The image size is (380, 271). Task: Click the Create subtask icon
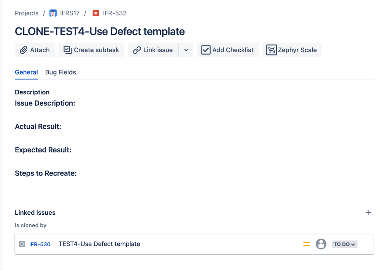68,50
